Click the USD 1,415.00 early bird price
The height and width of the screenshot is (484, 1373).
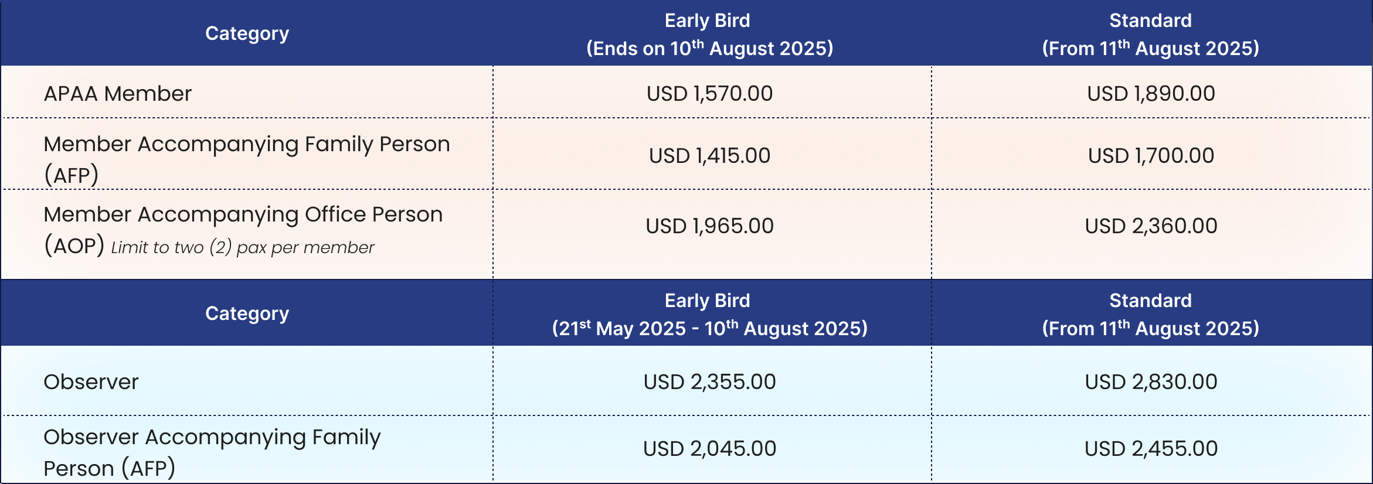[x=709, y=156]
